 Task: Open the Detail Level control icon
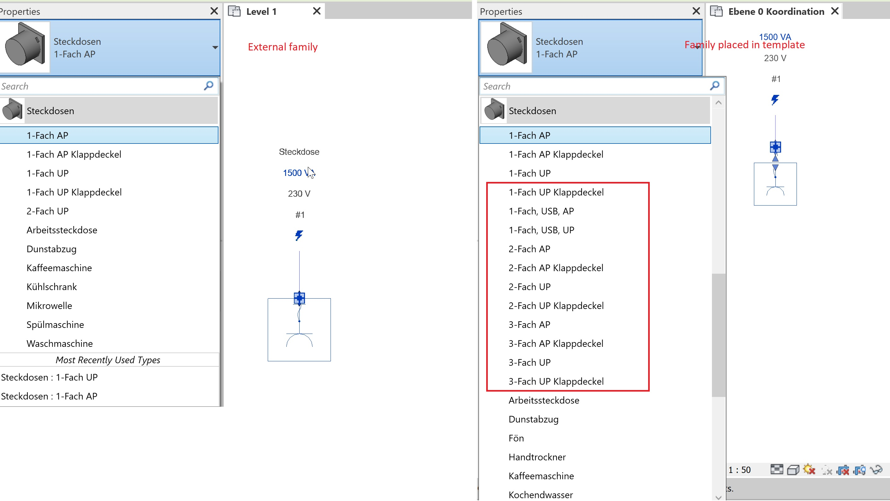[x=777, y=469]
